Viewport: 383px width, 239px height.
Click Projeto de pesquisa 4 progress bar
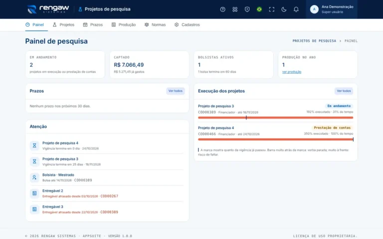[275, 139]
